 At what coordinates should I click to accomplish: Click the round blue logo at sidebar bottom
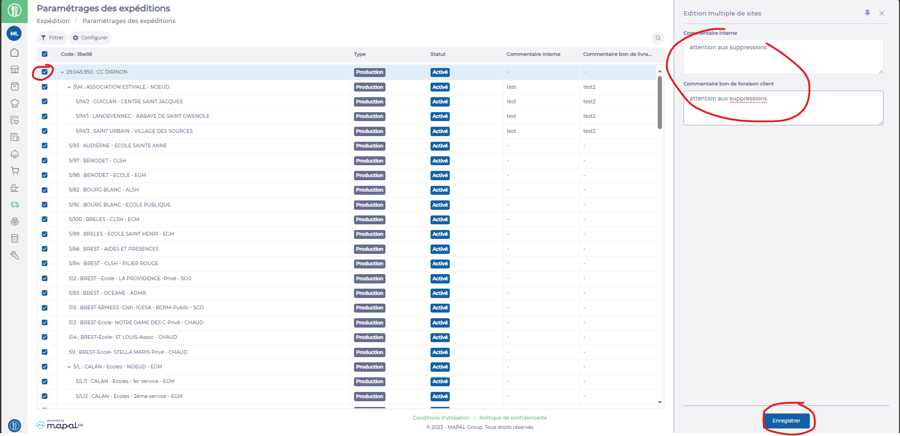point(15,426)
